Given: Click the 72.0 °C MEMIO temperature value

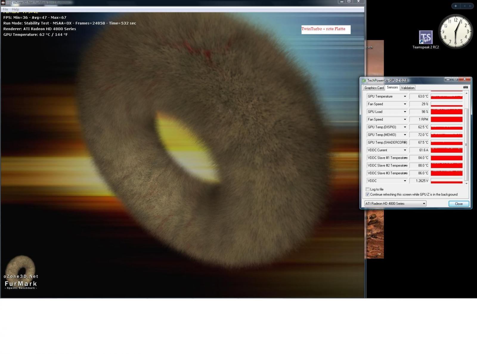Looking at the screenshot, I should click(419, 135).
